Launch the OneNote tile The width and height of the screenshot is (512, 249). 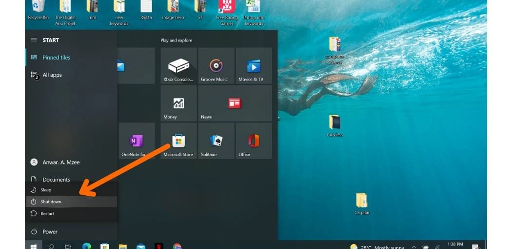pyautogui.click(x=137, y=141)
